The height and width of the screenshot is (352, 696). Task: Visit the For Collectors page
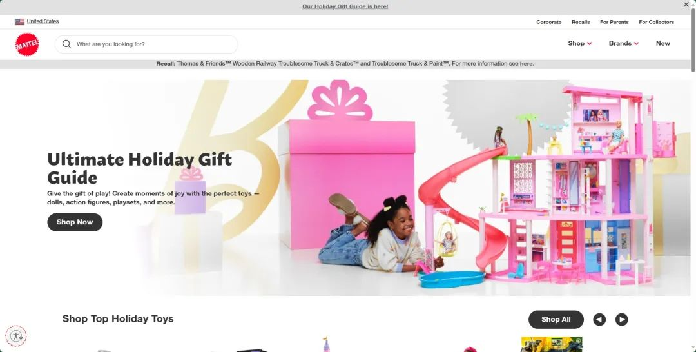pyautogui.click(x=657, y=22)
